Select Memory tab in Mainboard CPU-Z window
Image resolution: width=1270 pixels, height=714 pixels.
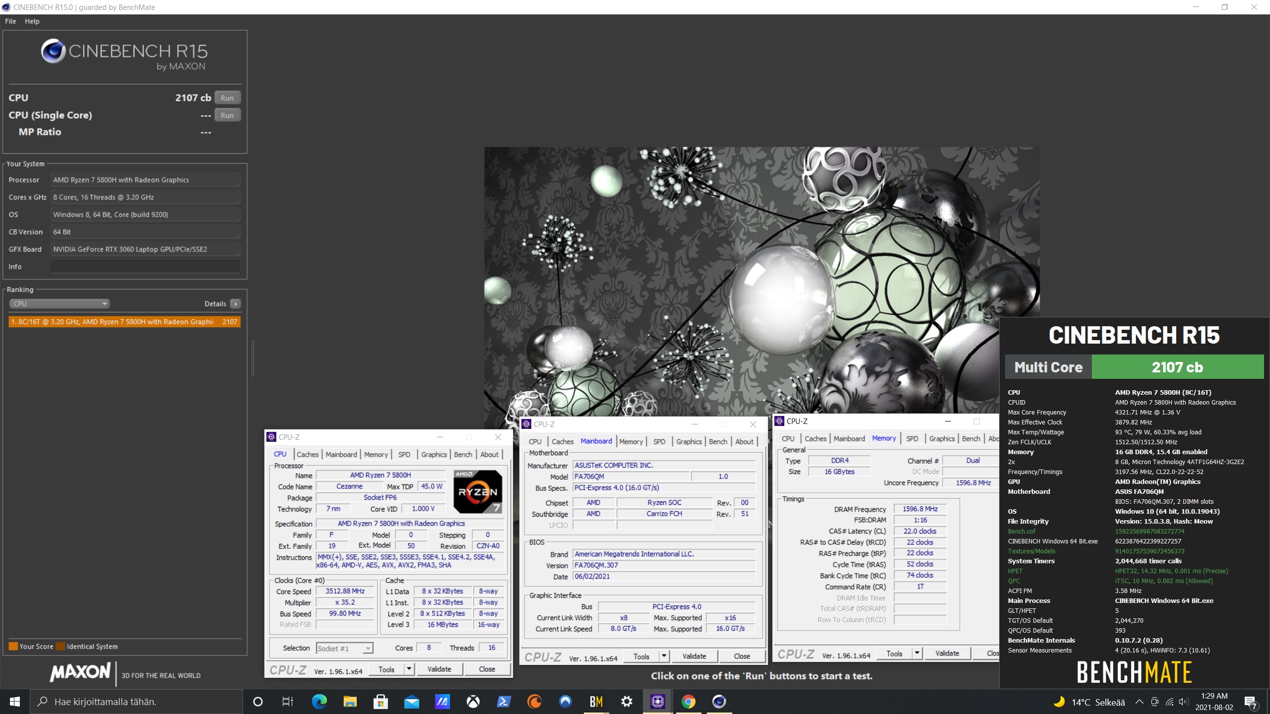[x=631, y=441]
